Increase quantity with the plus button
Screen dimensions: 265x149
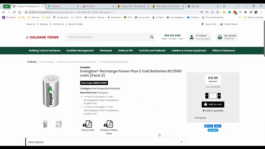click(219, 96)
